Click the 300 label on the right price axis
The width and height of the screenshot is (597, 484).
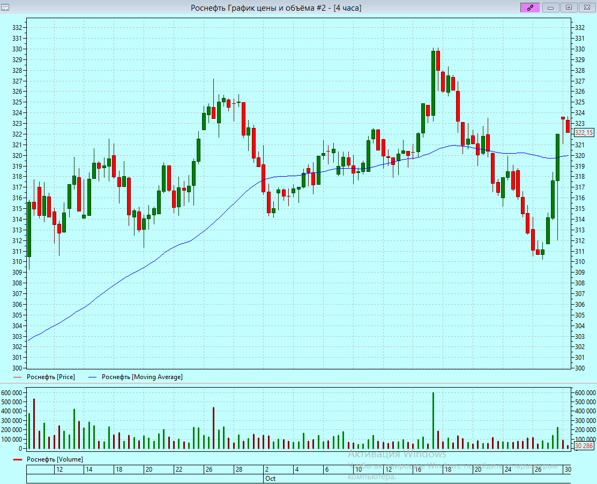[579, 368]
